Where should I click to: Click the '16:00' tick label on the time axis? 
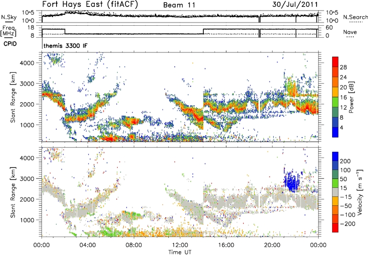(226, 245)
